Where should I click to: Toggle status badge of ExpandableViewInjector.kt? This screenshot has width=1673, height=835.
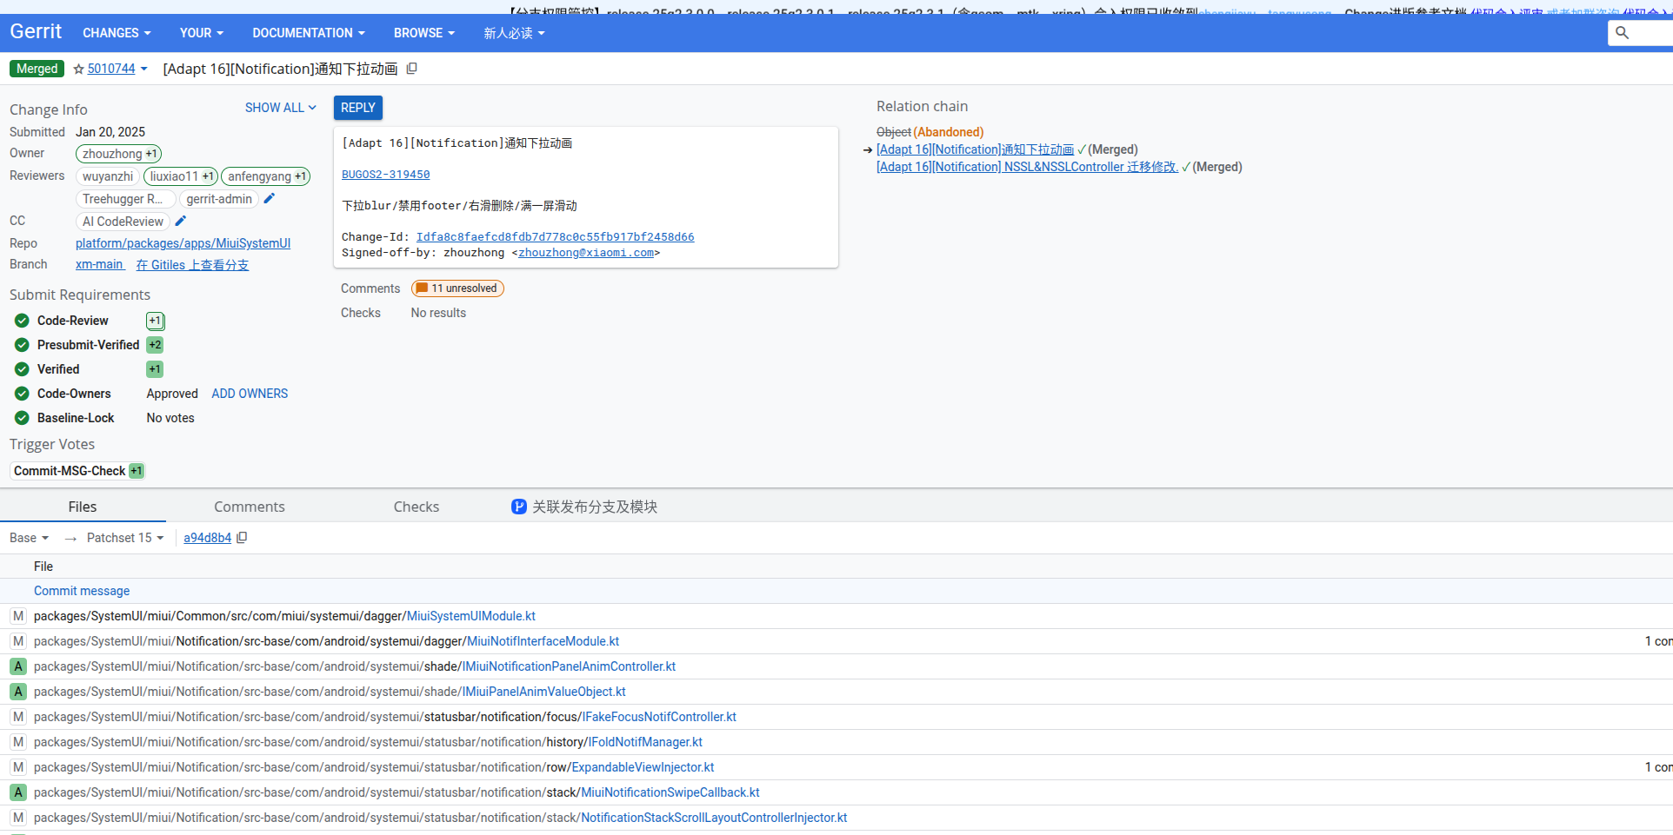[17, 767]
